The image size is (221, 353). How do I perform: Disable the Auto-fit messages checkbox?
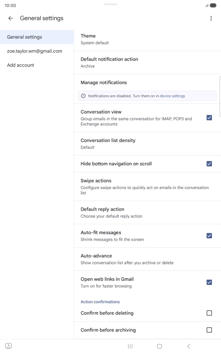(x=209, y=236)
